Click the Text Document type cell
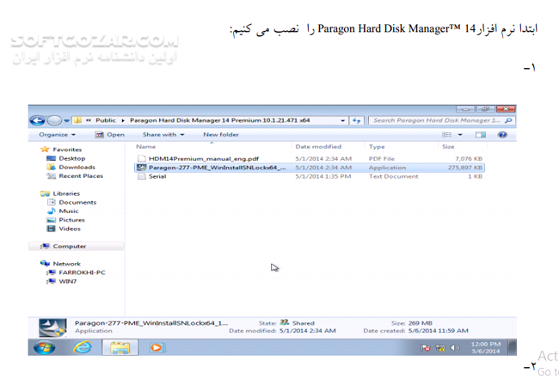The width and height of the screenshot is (559, 385). point(393,176)
